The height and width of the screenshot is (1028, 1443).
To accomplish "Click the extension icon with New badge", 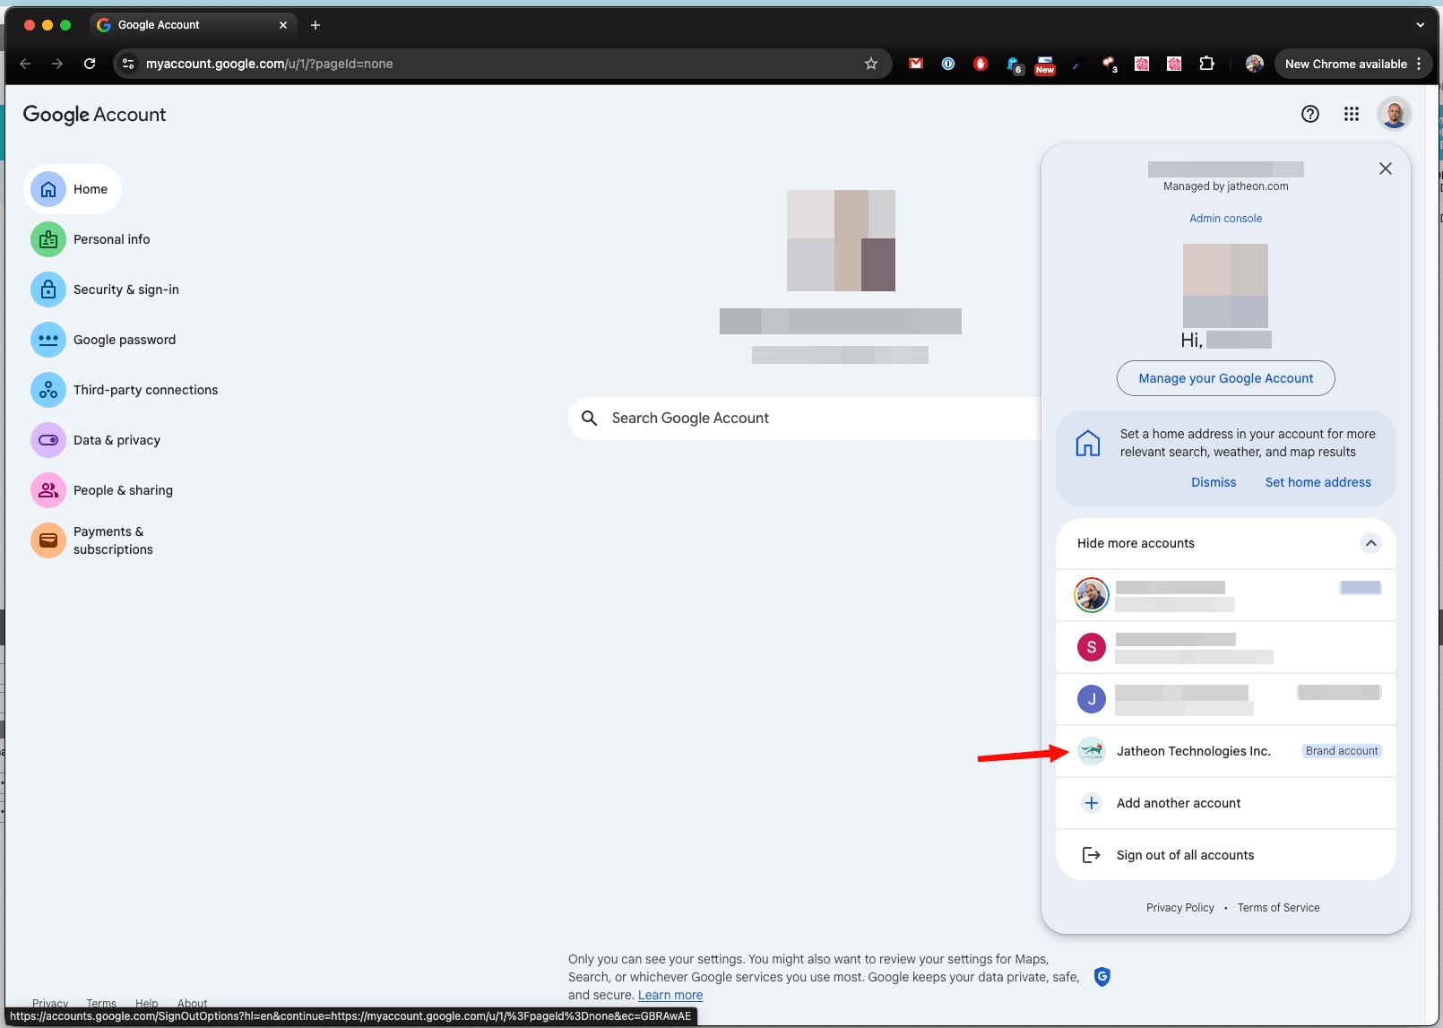I will tap(1045, 65).
